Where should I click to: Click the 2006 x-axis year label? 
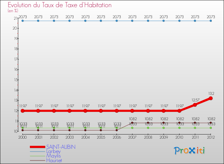tap(117, 137)
